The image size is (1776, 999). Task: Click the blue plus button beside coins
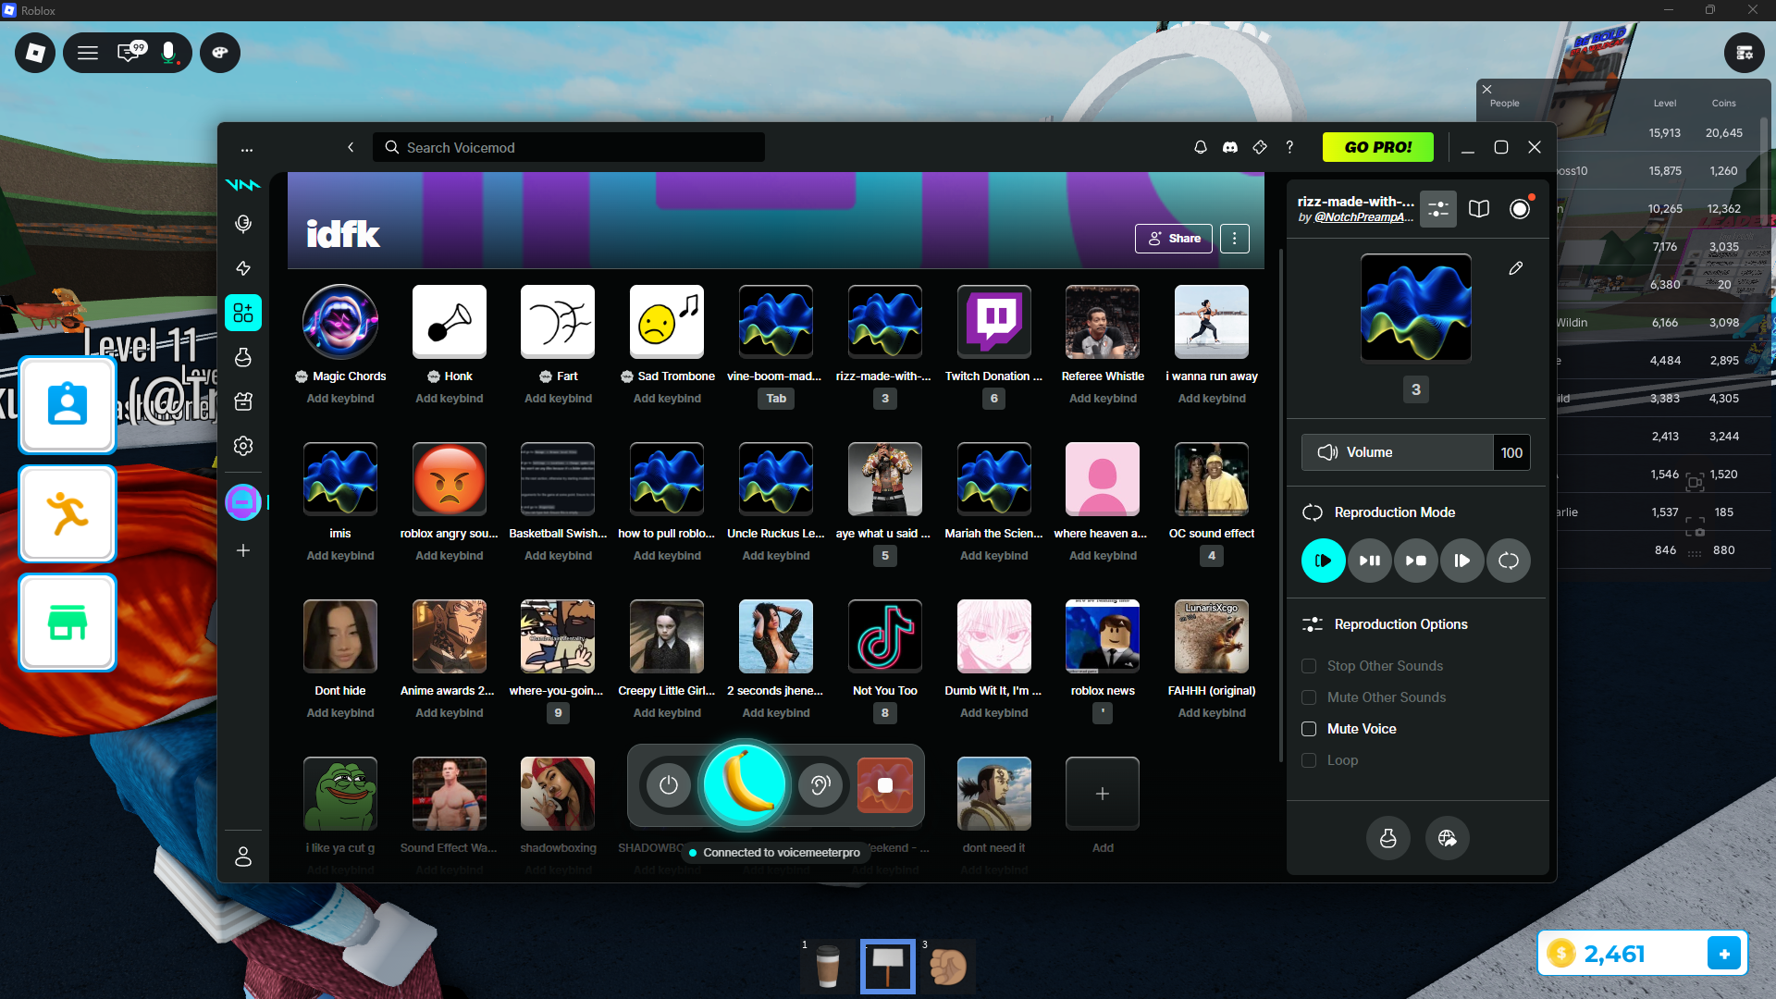[x=1724, y=953]
